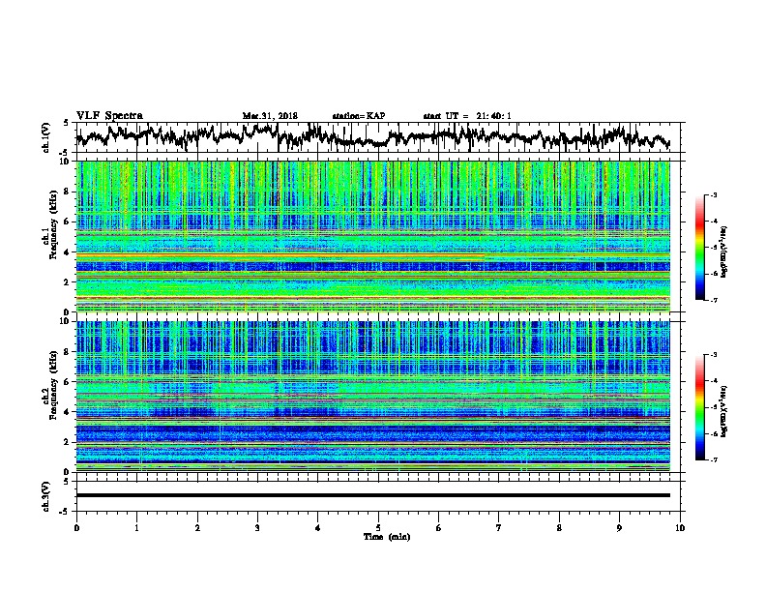Click the time axis tick label "5"
Screen dimensions: 766x592
(x=378, y=528)
